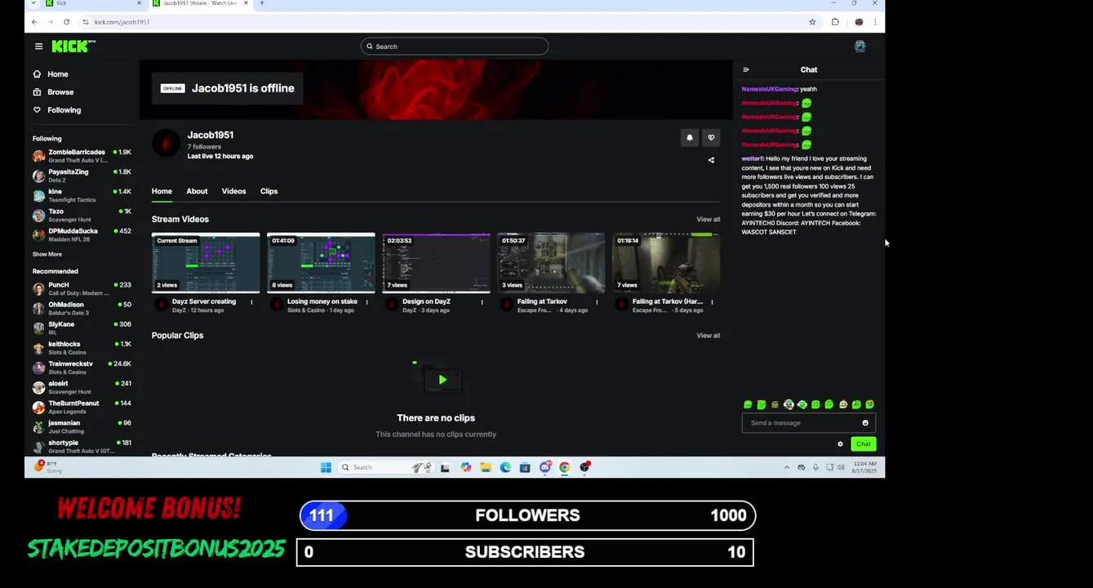The image size is (1093, 588).
Task: Select the Home channel tab
Action: point(162,191)
